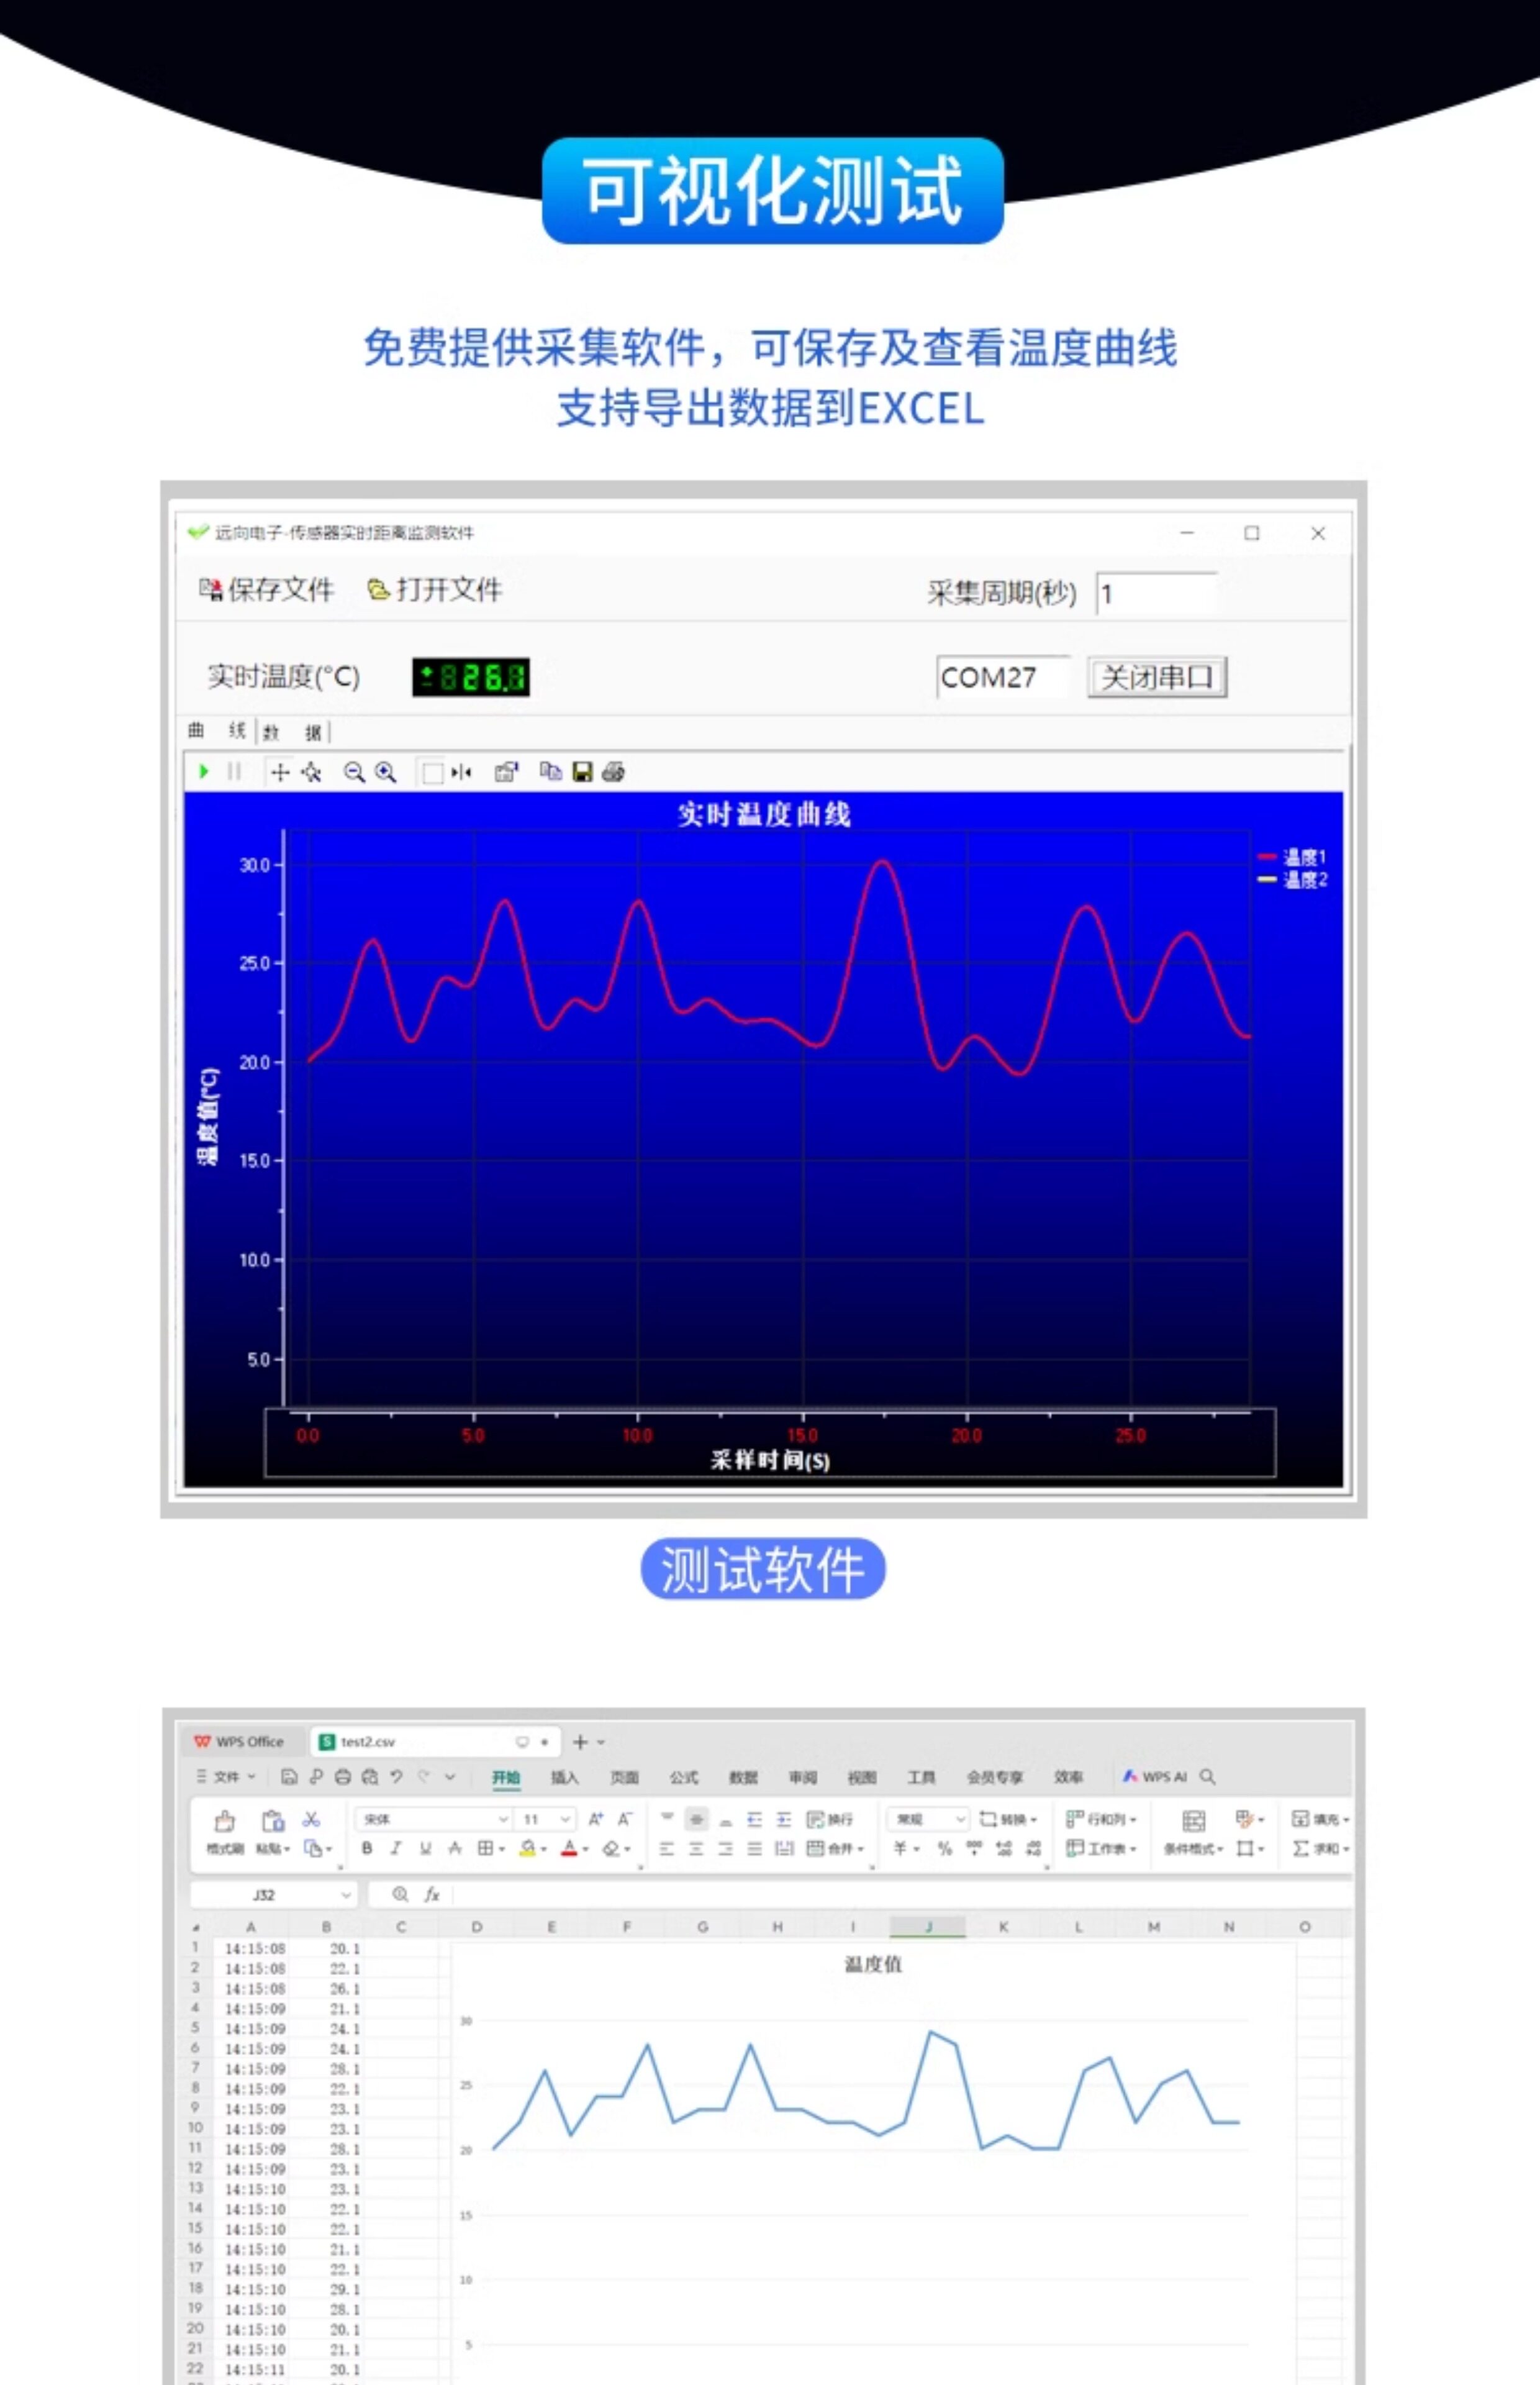Click the Name Box showing J32
Viewport: 1540px width, 2385px height.
coord(273,1895)
